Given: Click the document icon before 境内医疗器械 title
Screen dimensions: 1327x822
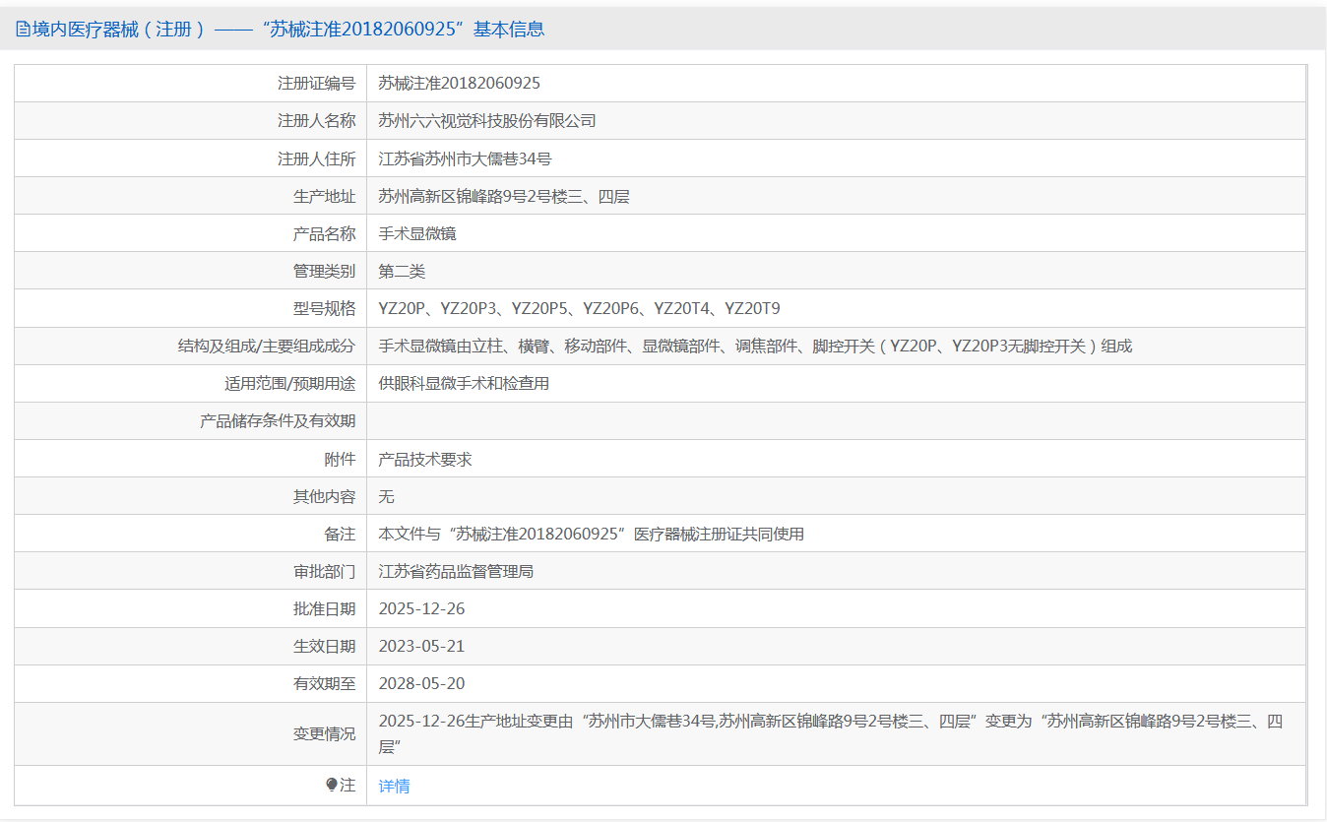Looking at the screenshot, I should [x=22, y=30].
